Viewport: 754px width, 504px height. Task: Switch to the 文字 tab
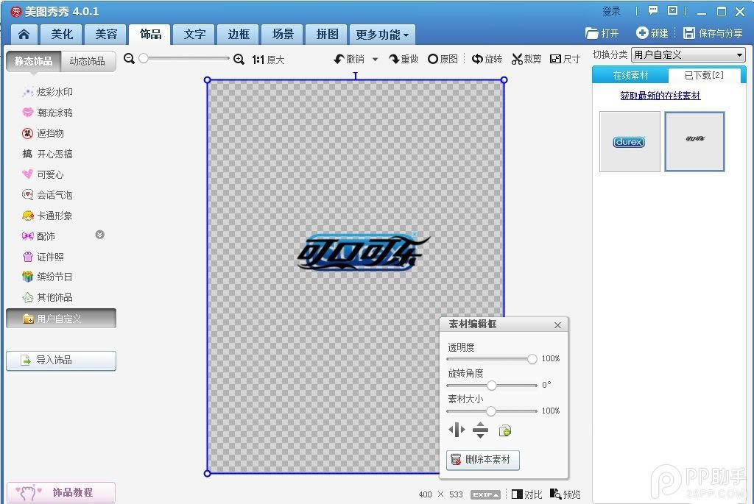pyautogui.click(x=194, y=34)
